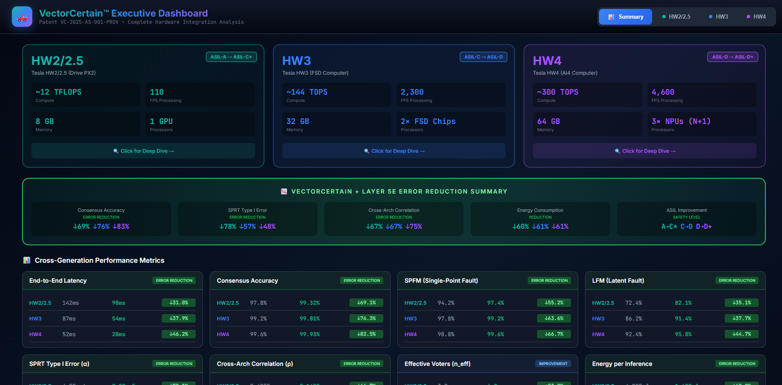
Task: Click the VectorCertain car logo icon
Action: 22,17
